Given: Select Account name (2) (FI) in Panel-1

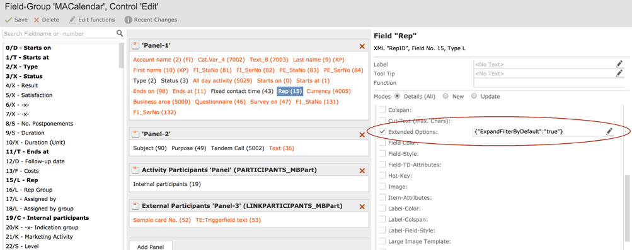Looking at the screenshot, I should click(x=163, y=60).
